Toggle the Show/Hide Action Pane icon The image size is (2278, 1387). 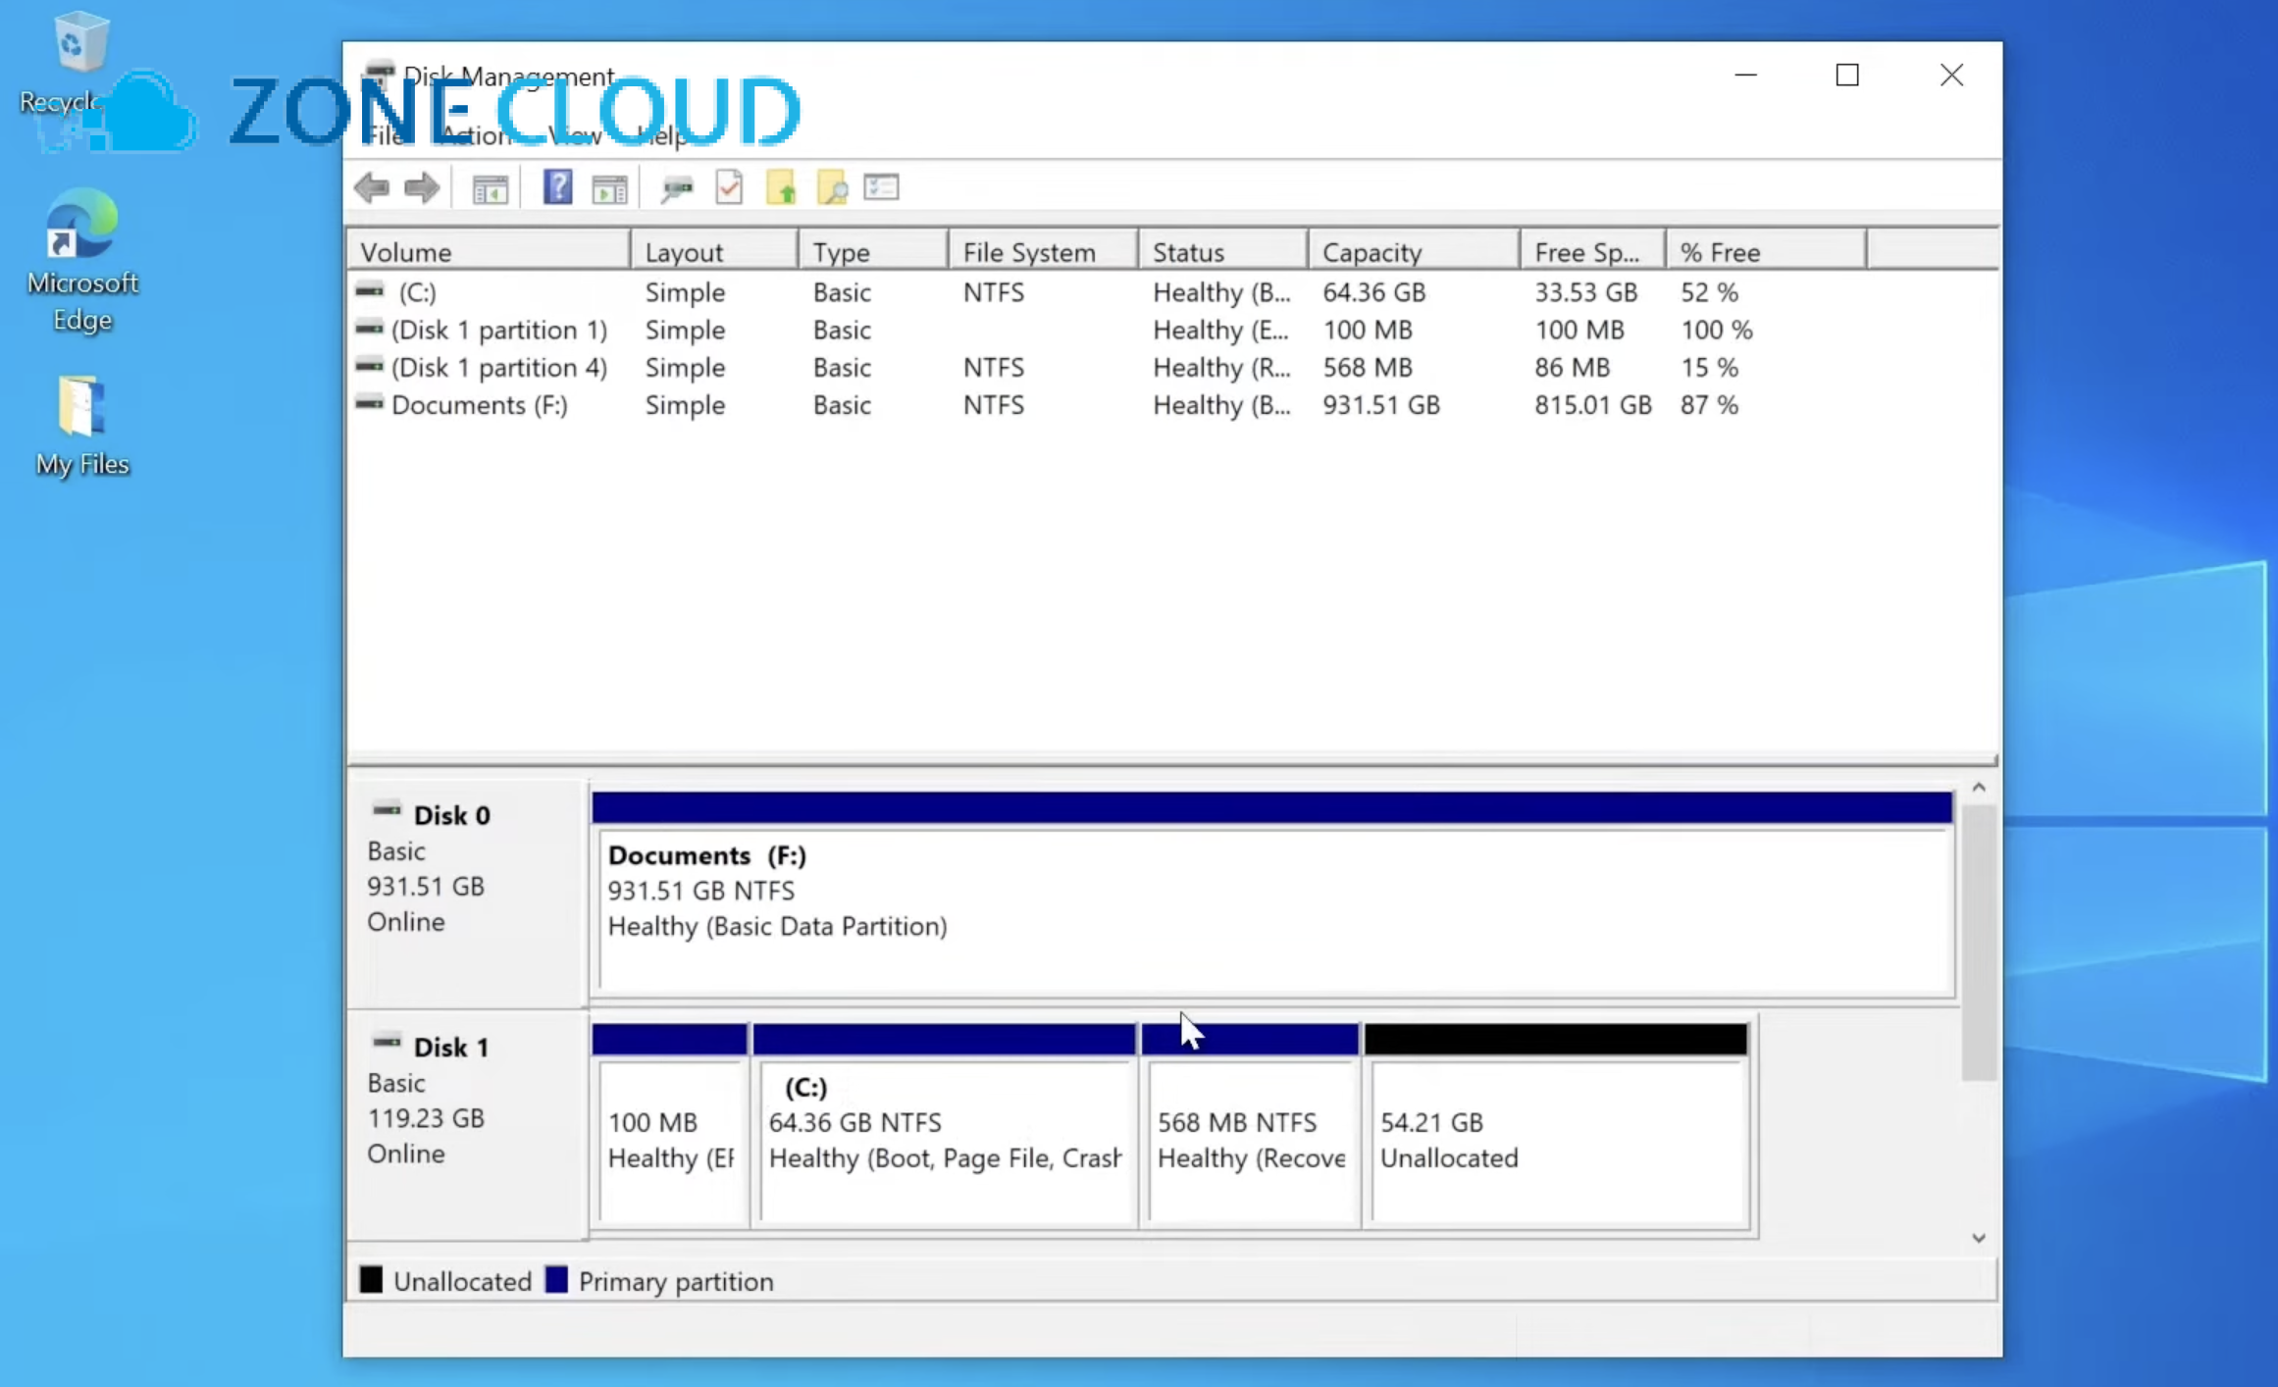coord(609,188)
